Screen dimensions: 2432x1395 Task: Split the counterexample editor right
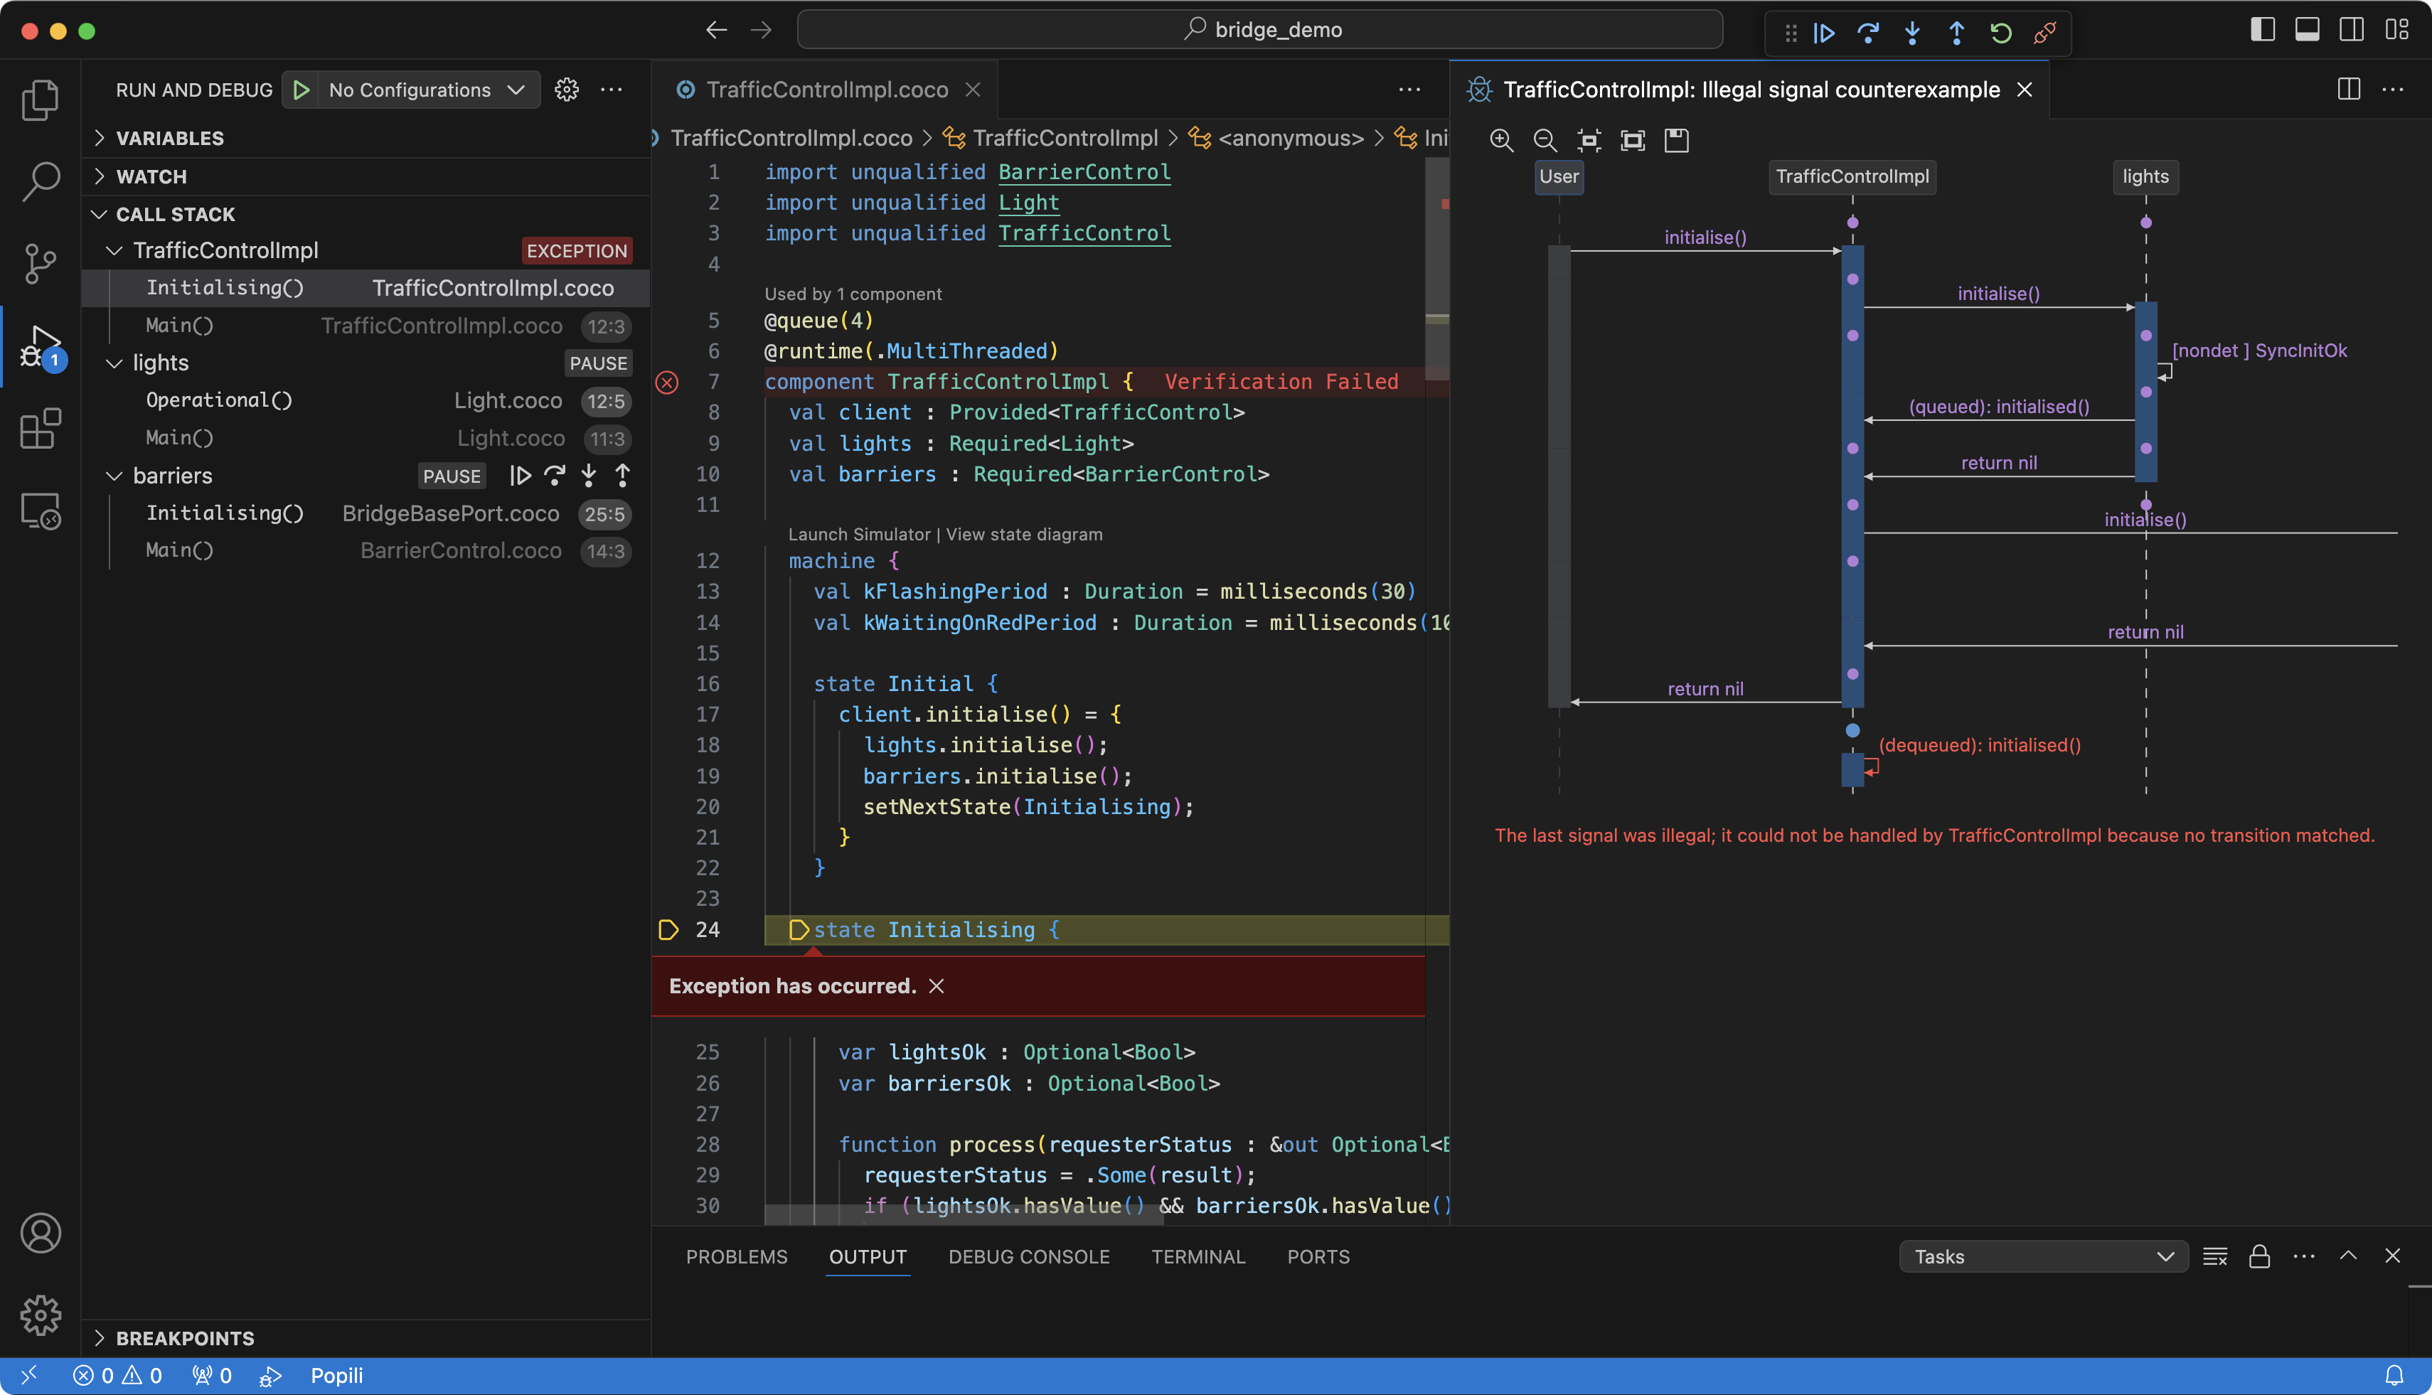(2349, 89)
